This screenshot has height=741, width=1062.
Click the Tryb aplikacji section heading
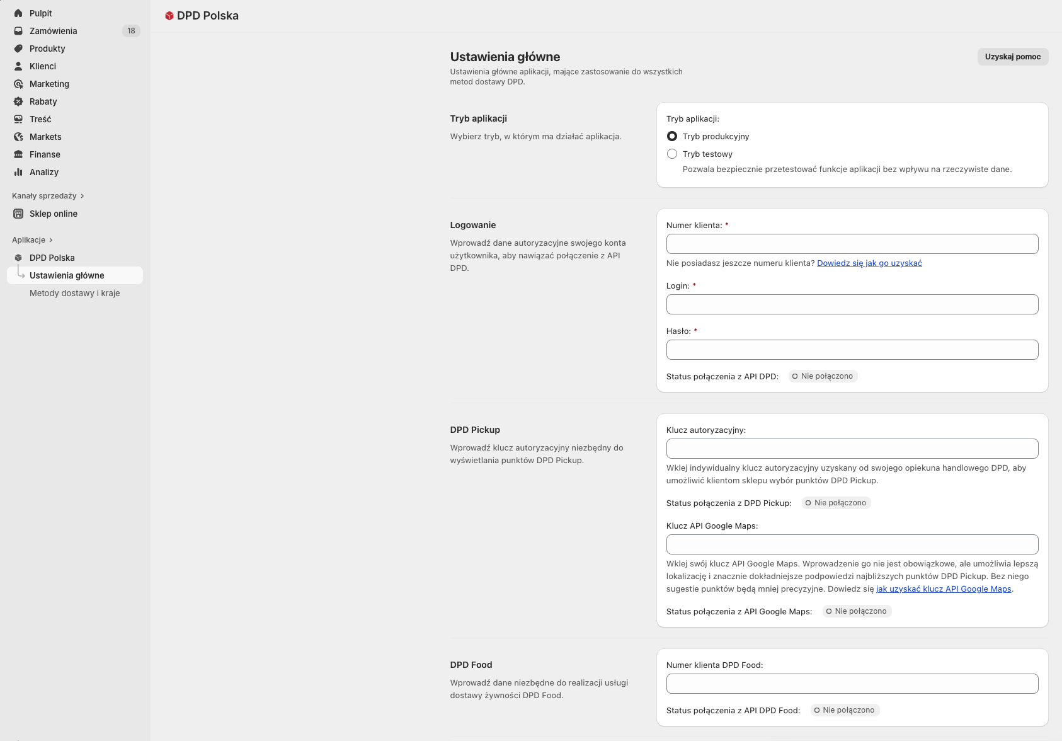tap(479, 118)
